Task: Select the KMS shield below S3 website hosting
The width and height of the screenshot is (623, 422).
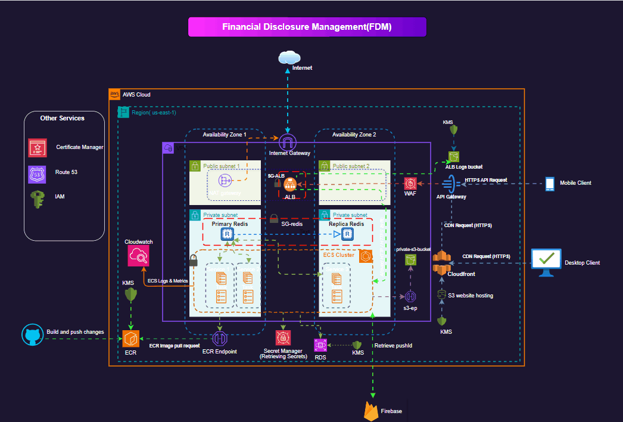Action: [x=442, y=321]
